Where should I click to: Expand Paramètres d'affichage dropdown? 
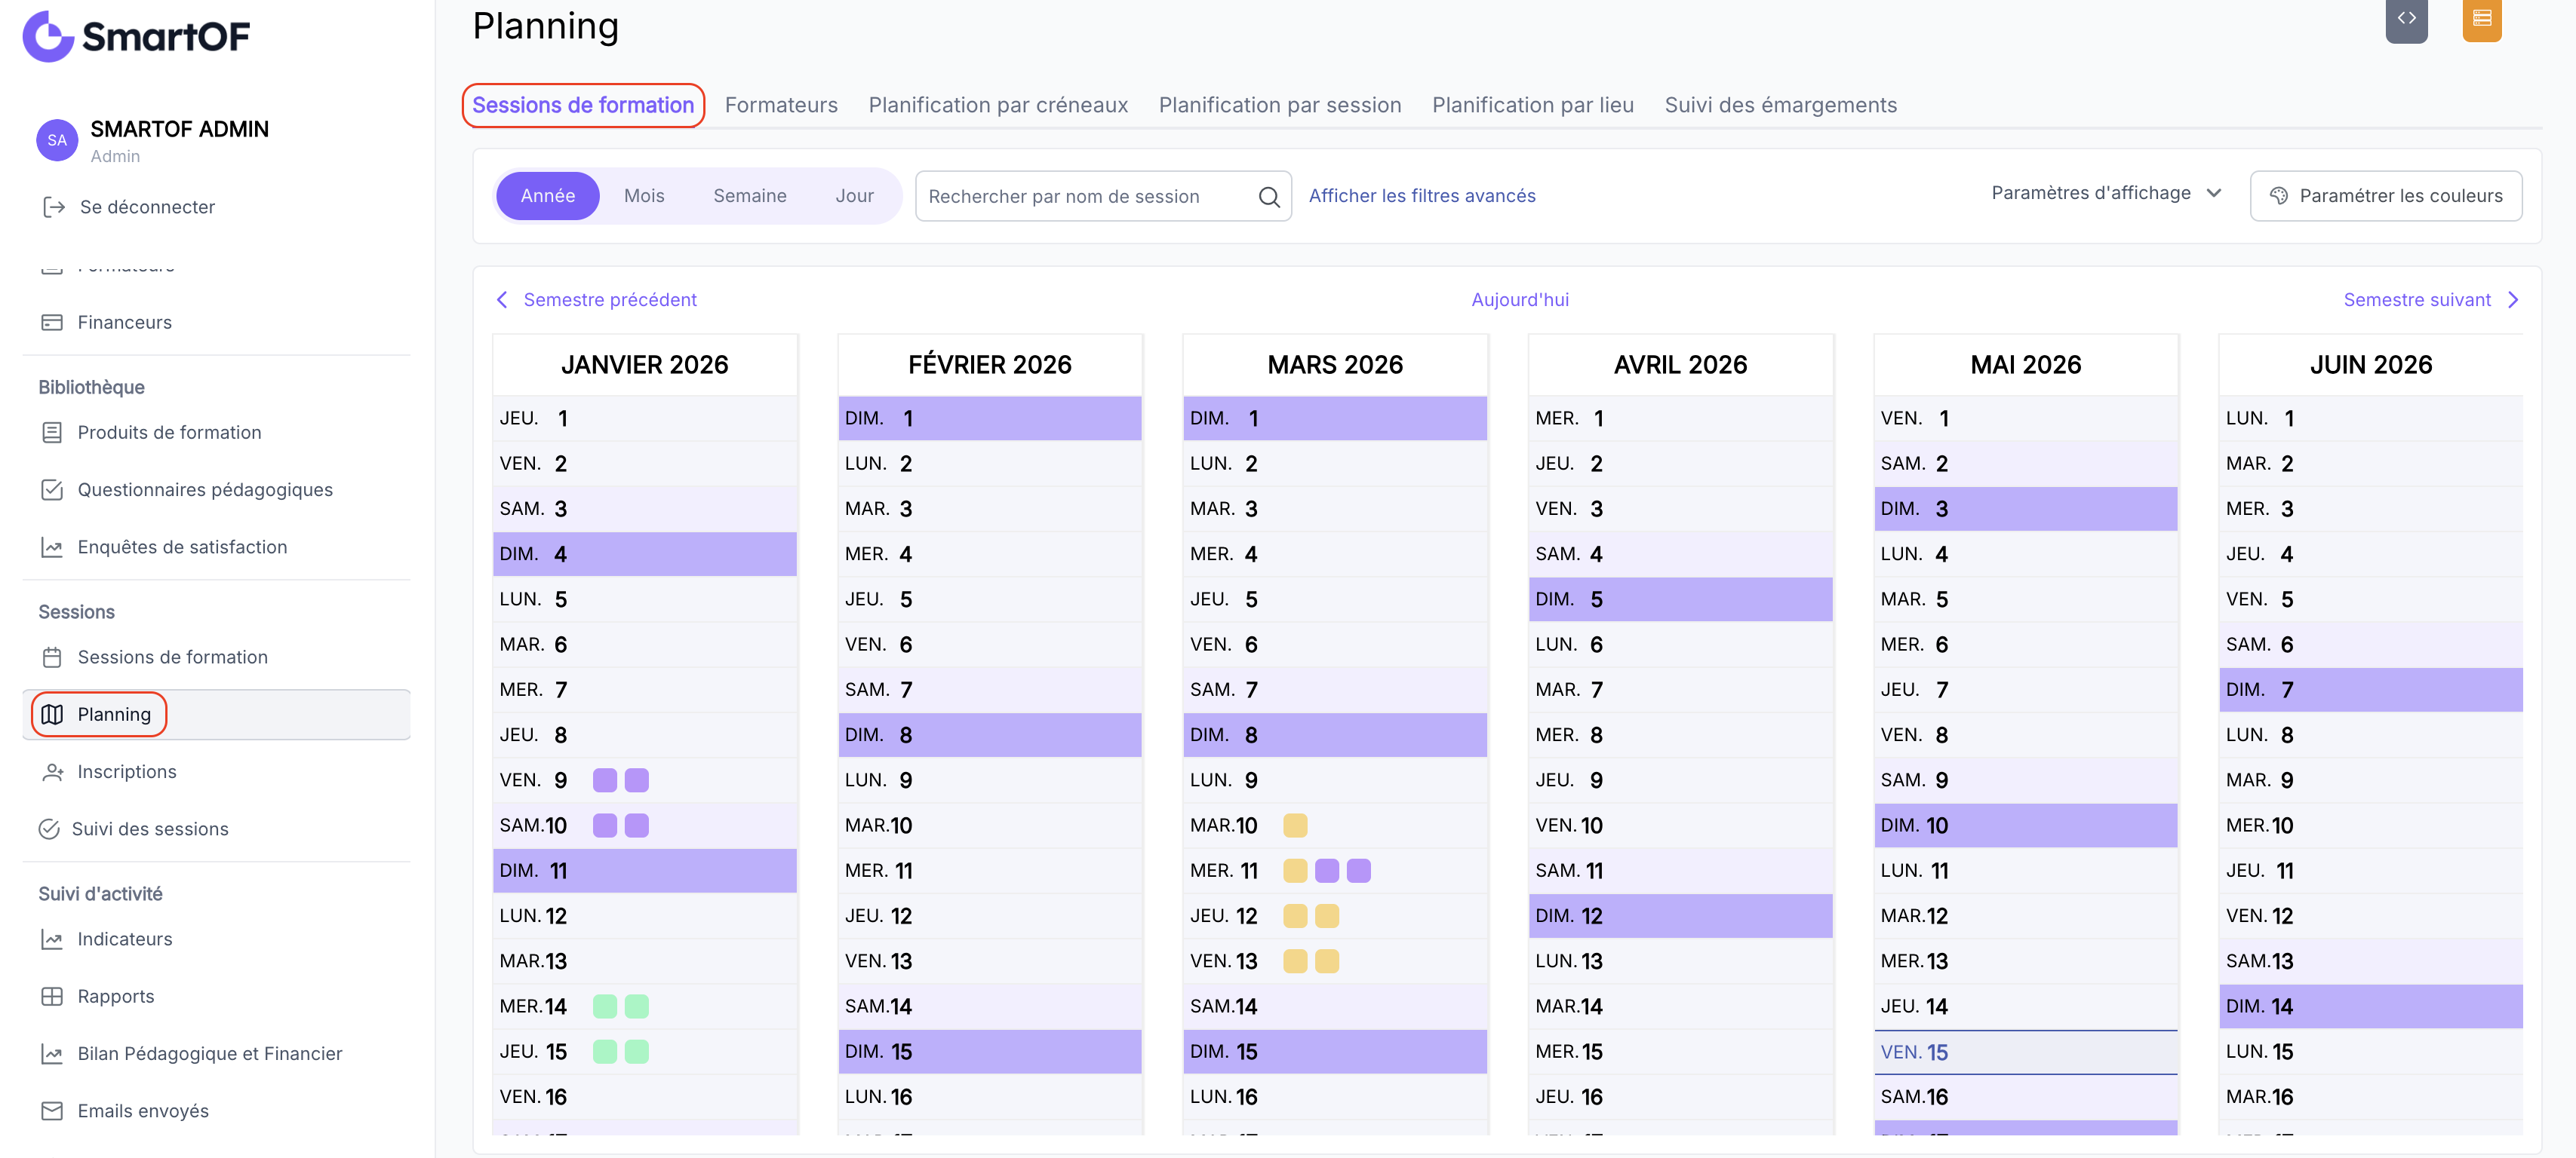click(x=2106, y=193)
